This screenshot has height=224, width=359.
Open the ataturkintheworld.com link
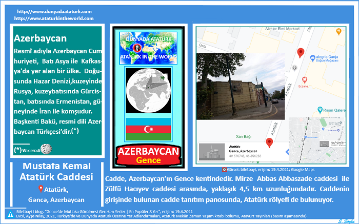click(54, 18)
